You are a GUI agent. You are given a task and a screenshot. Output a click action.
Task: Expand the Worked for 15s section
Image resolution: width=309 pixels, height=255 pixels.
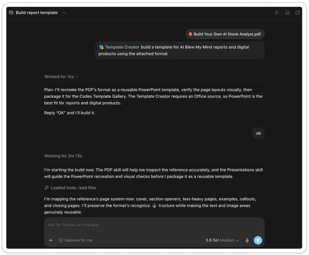click(x=61, y=77)
